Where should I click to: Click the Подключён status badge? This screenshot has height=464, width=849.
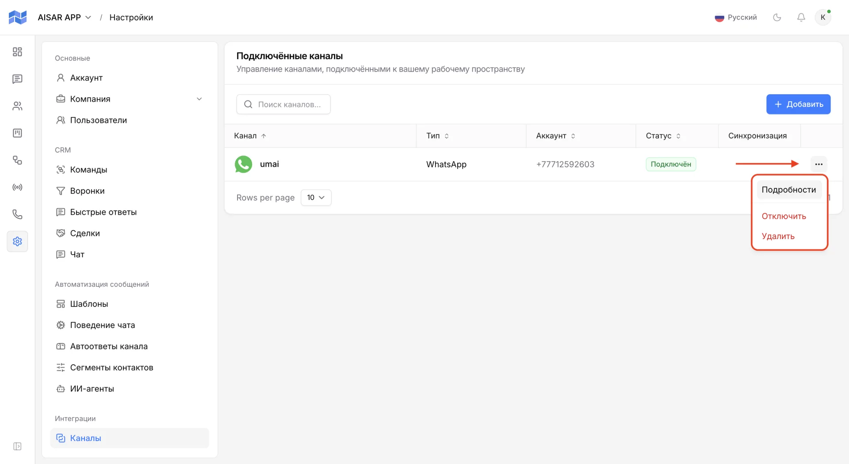671,164
